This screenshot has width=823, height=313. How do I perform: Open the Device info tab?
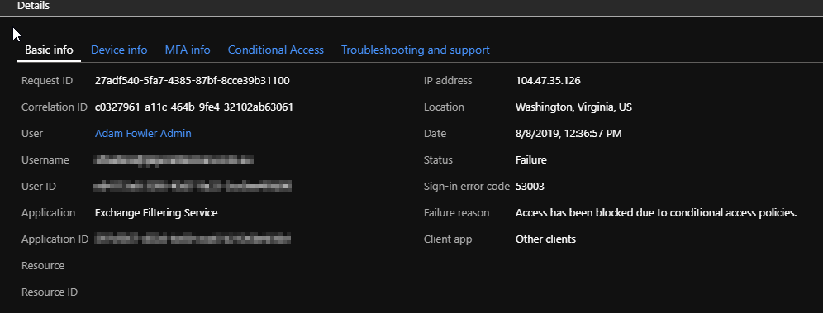coord(119,50)
